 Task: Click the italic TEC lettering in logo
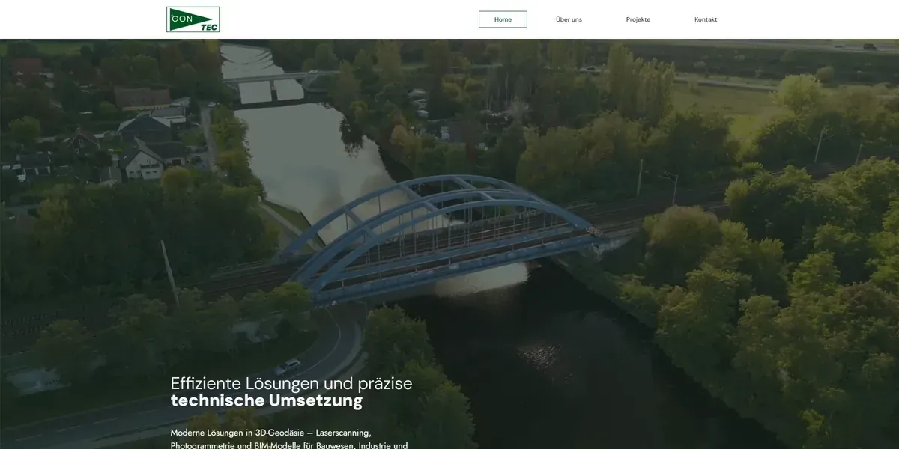point(208,27)
